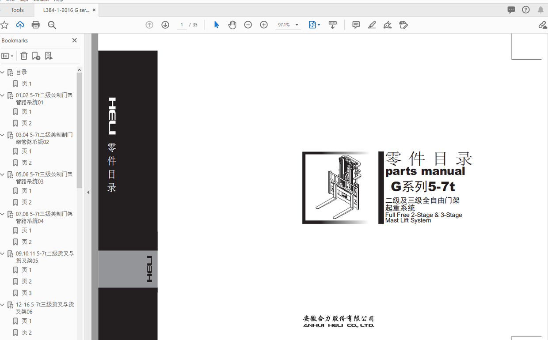Add a new bookmark
The image size is (548, 340).
tap(36, 56)
